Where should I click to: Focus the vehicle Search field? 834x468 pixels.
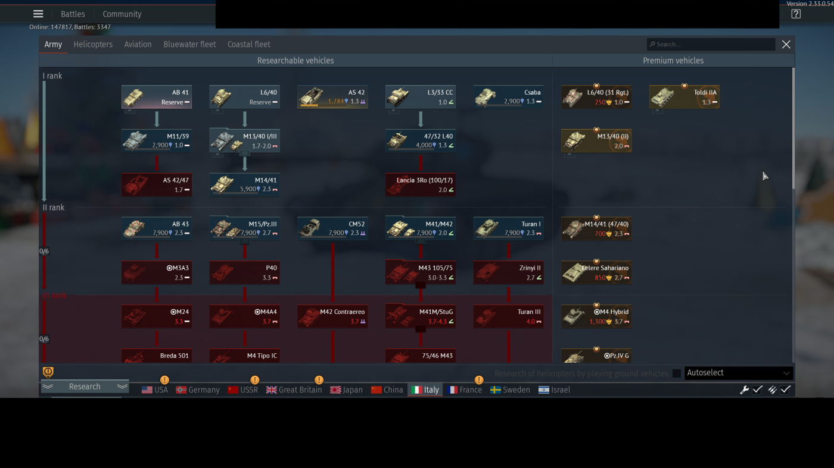(x=711, y=45)
